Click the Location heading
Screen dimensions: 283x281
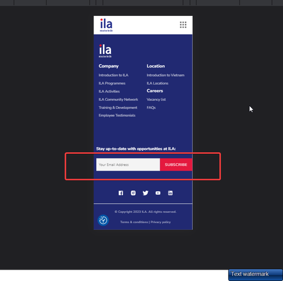tap(156, 66)
